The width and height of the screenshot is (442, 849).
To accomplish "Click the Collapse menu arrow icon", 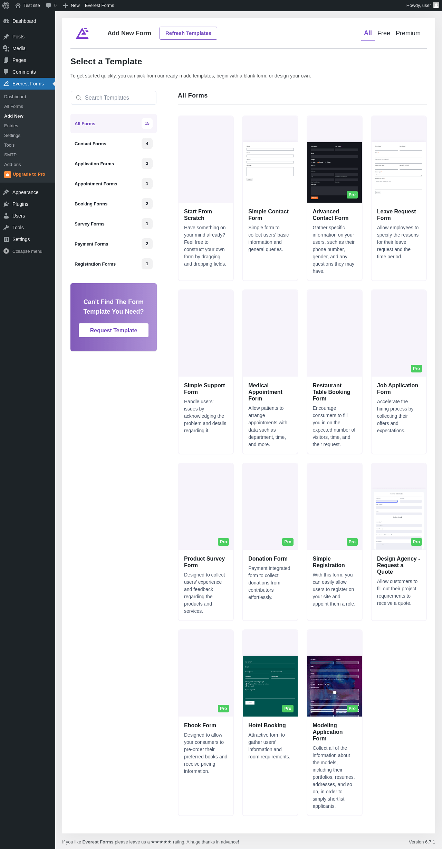I will 6,251.
